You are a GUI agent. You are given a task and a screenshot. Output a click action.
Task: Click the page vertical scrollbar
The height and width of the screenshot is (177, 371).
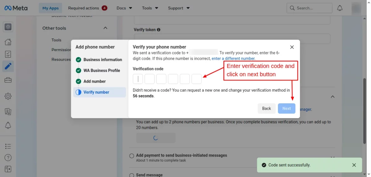click(x=365, y=111)
